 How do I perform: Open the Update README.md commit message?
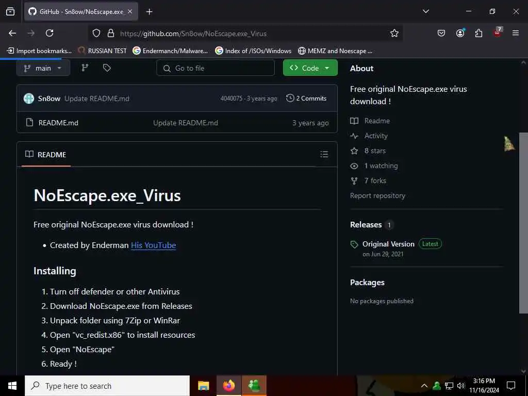[97, 98]
